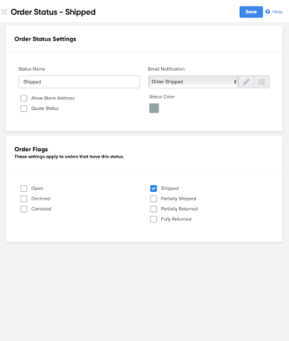
Task: Enable the Partially Shipped flag
Action: click(154, 198)
